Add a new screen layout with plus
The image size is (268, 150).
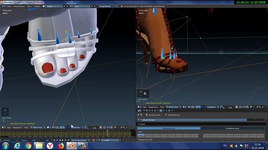pyautogui.click(x=64, y=6)
